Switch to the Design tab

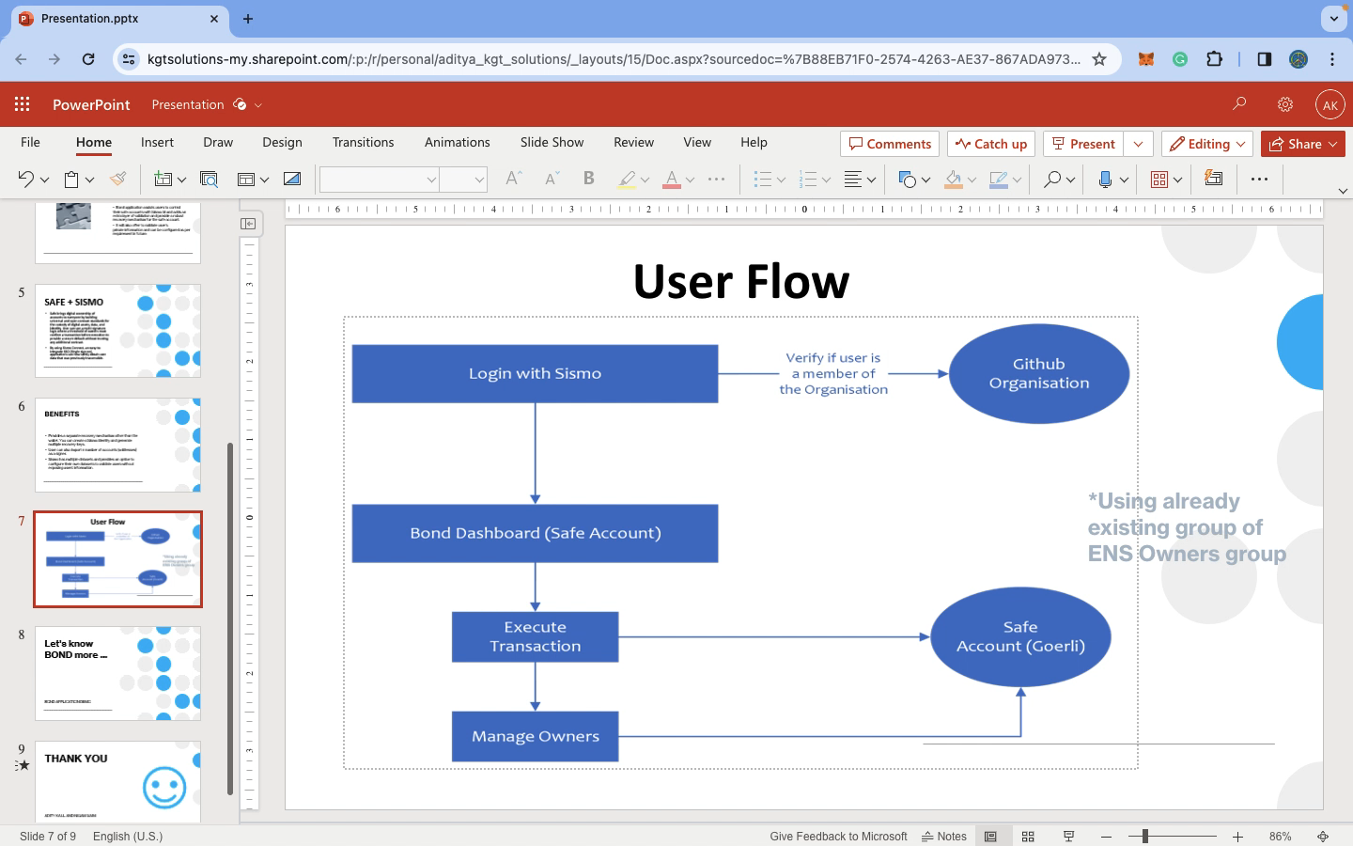click(282, 142)
